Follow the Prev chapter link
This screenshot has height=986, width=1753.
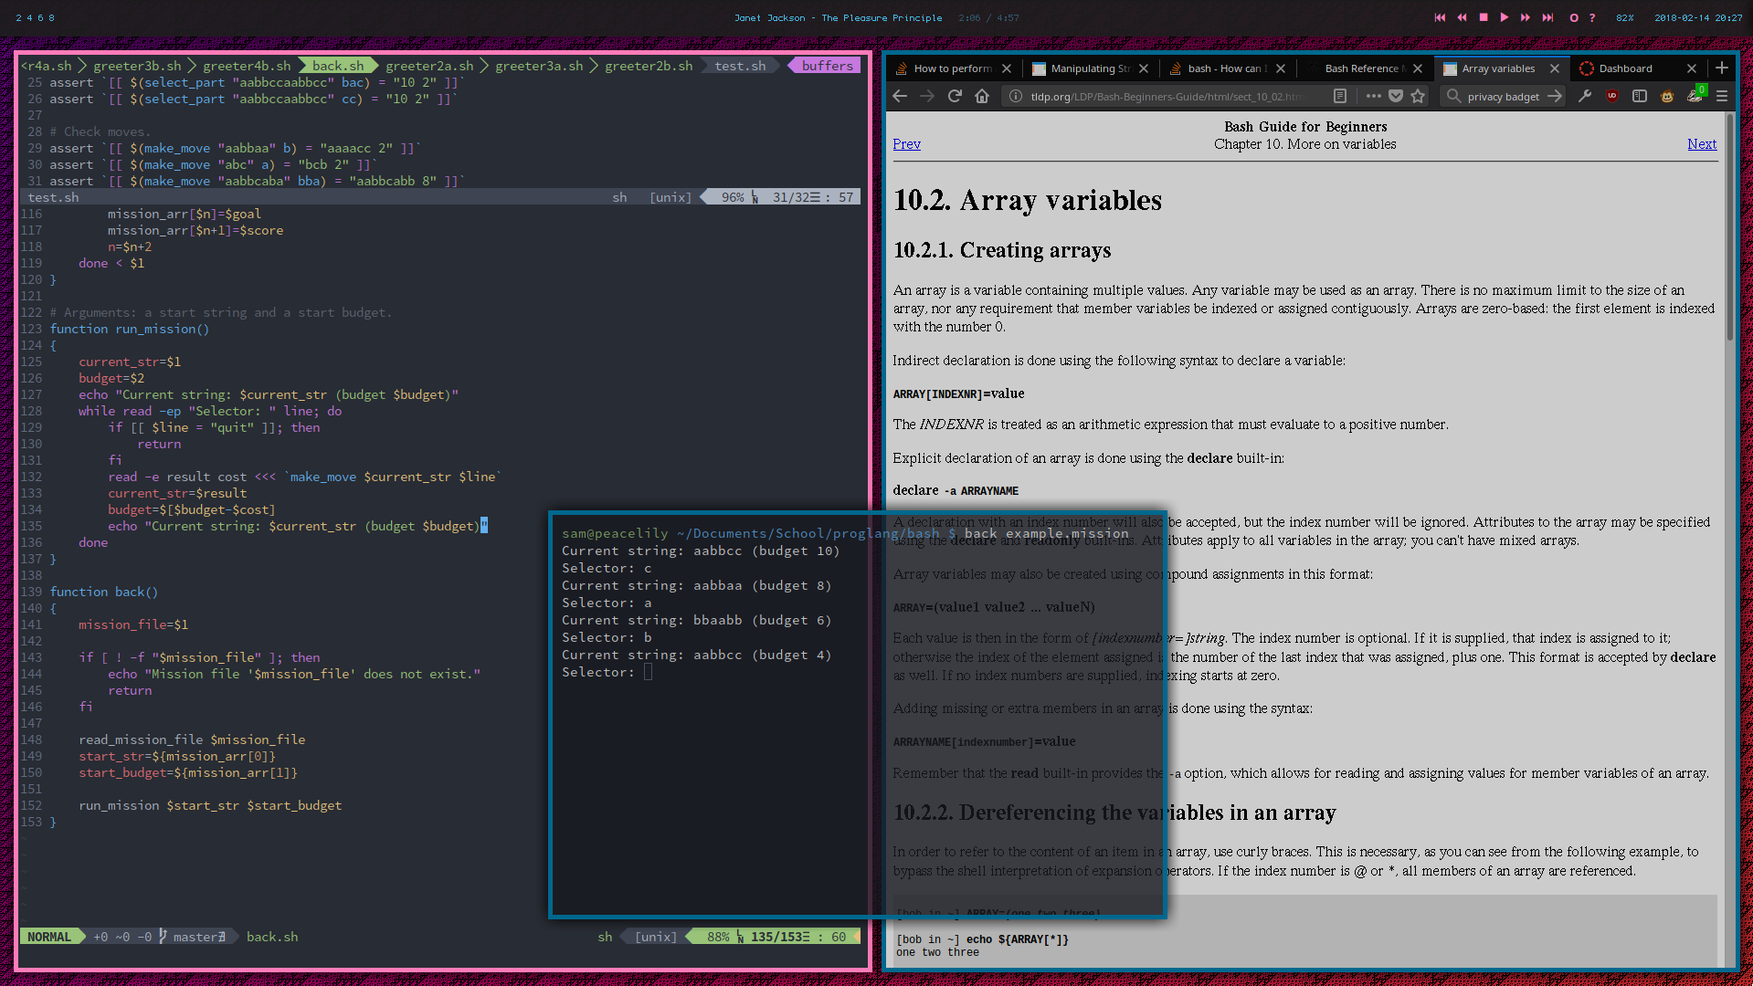point(906,144)
